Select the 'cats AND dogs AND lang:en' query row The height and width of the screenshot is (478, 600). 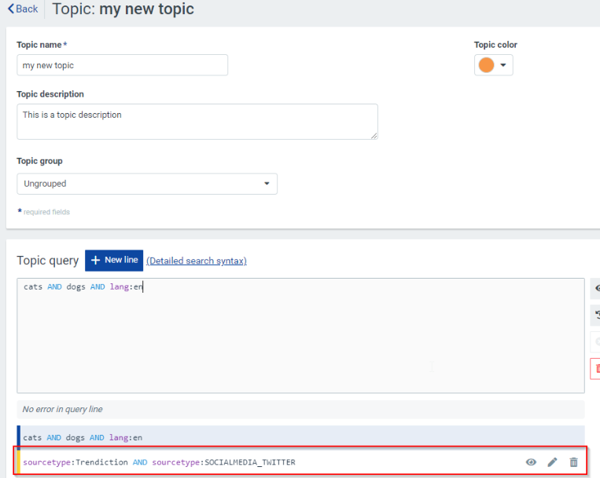coord(300,437)
